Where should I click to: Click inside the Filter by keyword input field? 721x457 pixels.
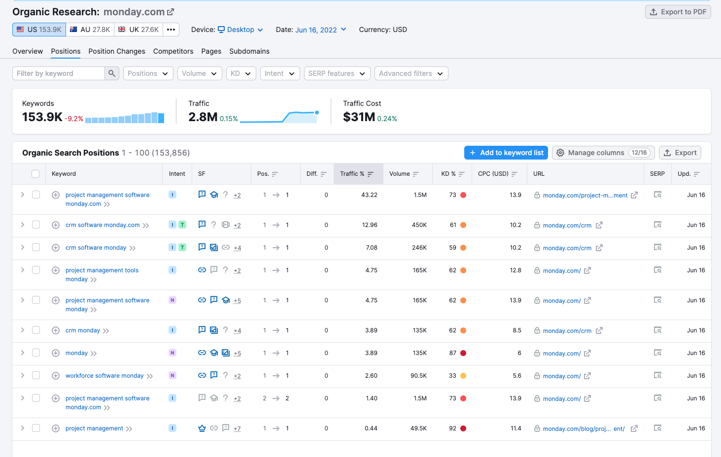point(59,73)
